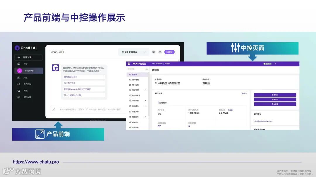Image resolution: width=316 pixels, height=177 pixels.
Task: Select 控制台 in the admin sidebar
Action: coord(138,75)
